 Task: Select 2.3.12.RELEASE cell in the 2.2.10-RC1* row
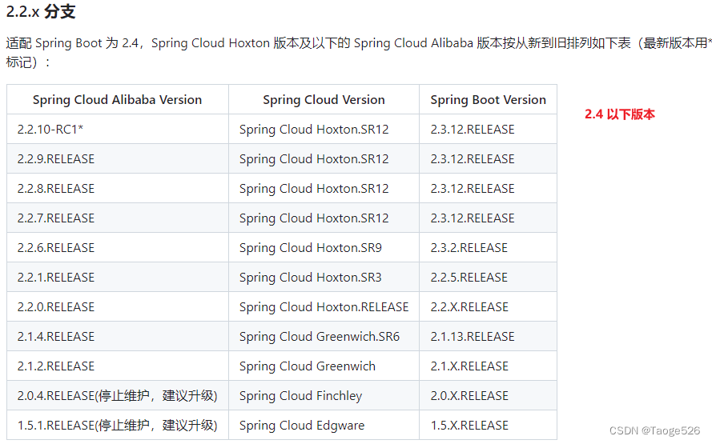coord(488,130)
